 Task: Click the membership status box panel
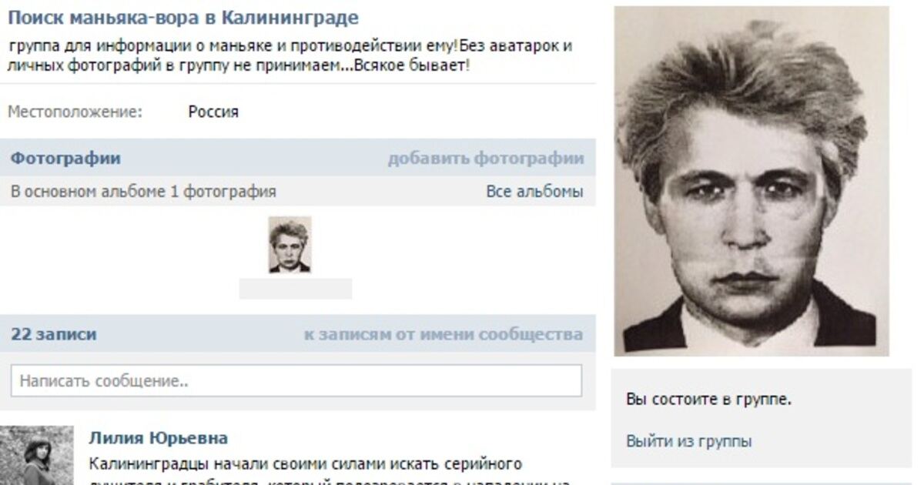(x=762, y=417)
